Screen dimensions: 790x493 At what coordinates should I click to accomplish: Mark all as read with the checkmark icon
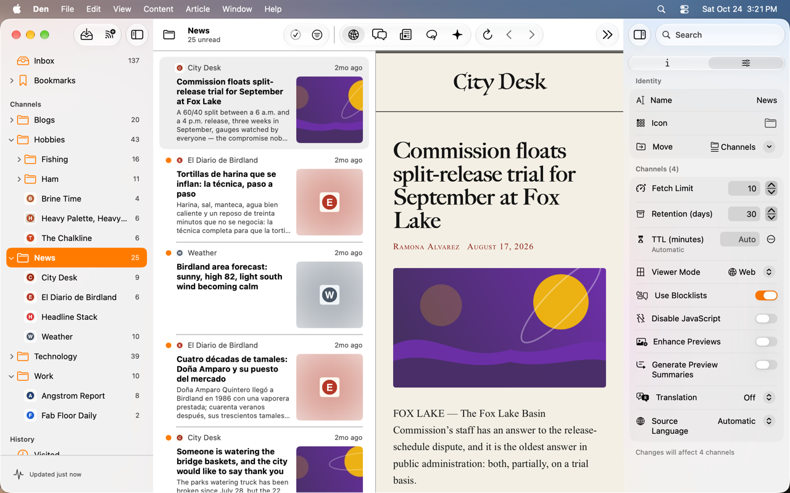[x=296, y=35]
